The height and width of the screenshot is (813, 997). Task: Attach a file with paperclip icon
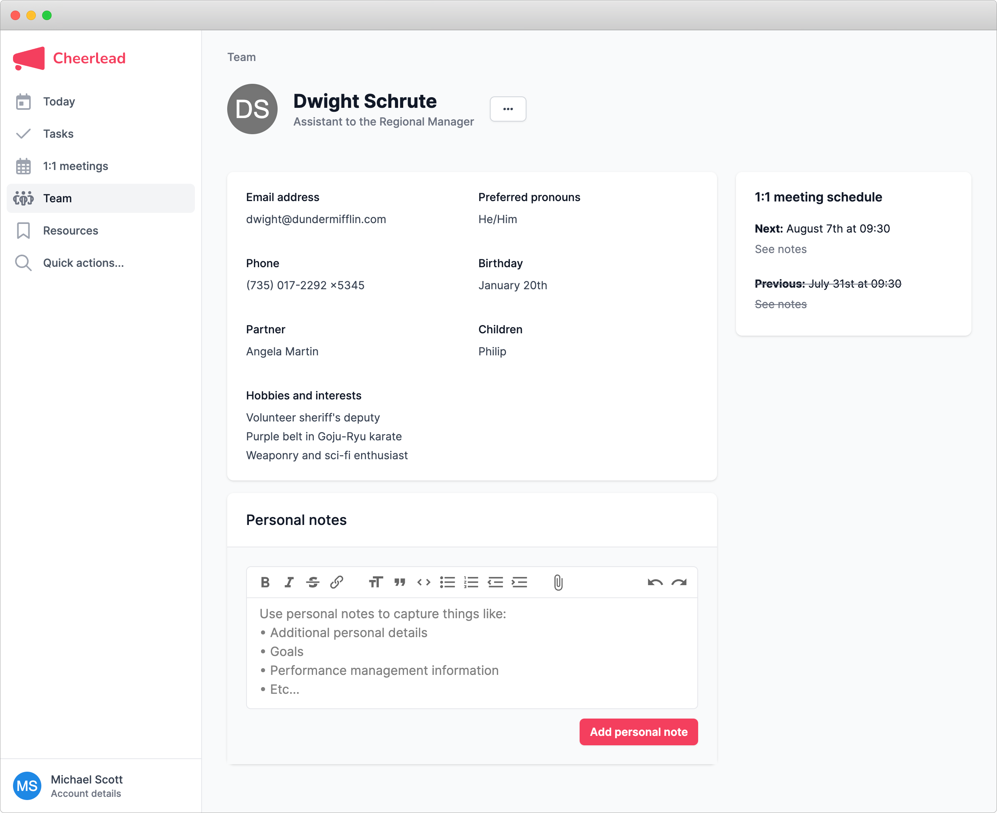pyautogui.click(x=558, y=582)
